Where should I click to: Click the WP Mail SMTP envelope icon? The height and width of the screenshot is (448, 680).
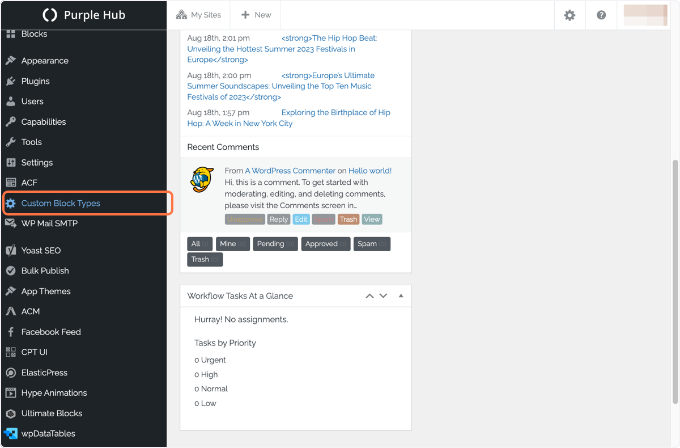tap(11, 223)
